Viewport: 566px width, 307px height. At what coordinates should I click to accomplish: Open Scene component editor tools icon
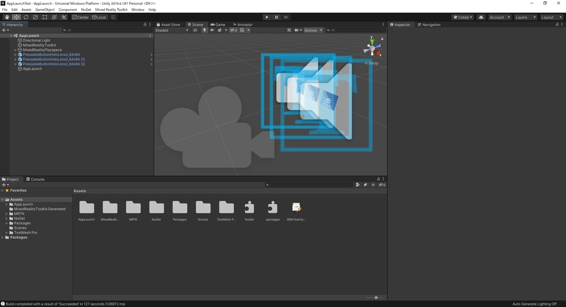coord(290,30)
